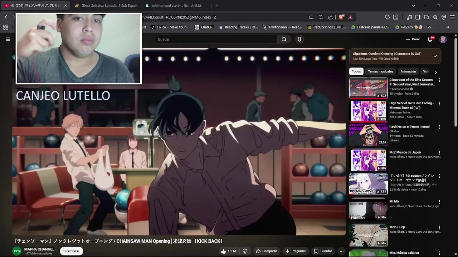Open Traducciones Evil E bookmark

click(326, 27)
